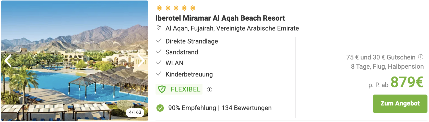Click the 75 € und 30 € Gutschein text

(381, 57)
